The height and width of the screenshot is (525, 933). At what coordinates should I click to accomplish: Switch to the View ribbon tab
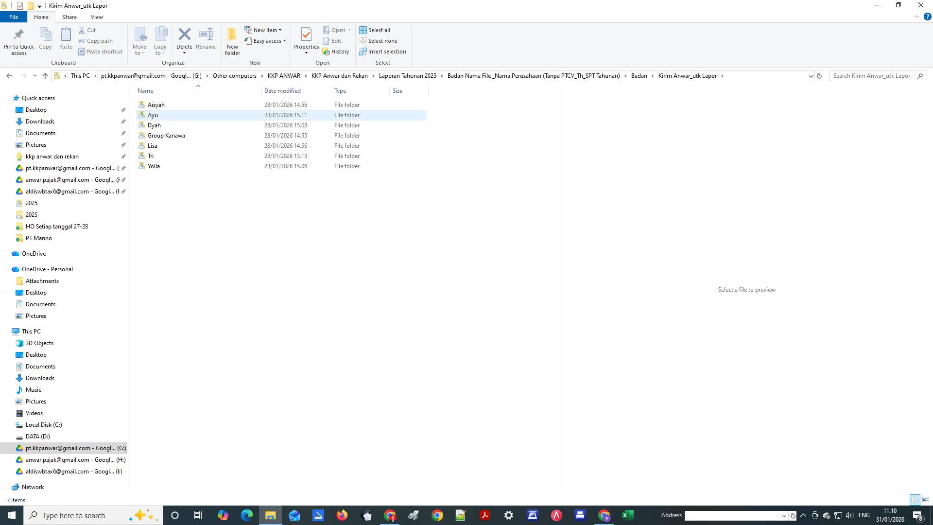click(97, 17)
